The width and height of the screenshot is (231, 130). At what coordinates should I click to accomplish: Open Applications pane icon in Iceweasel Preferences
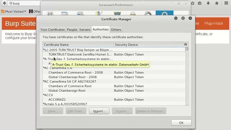[x=99, y=14]
